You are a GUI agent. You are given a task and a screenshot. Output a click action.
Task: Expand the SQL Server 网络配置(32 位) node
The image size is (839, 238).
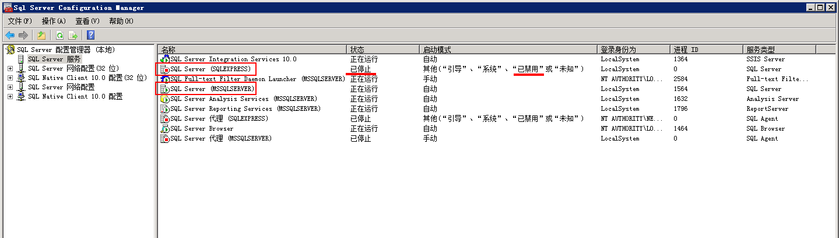coord(10,68)
